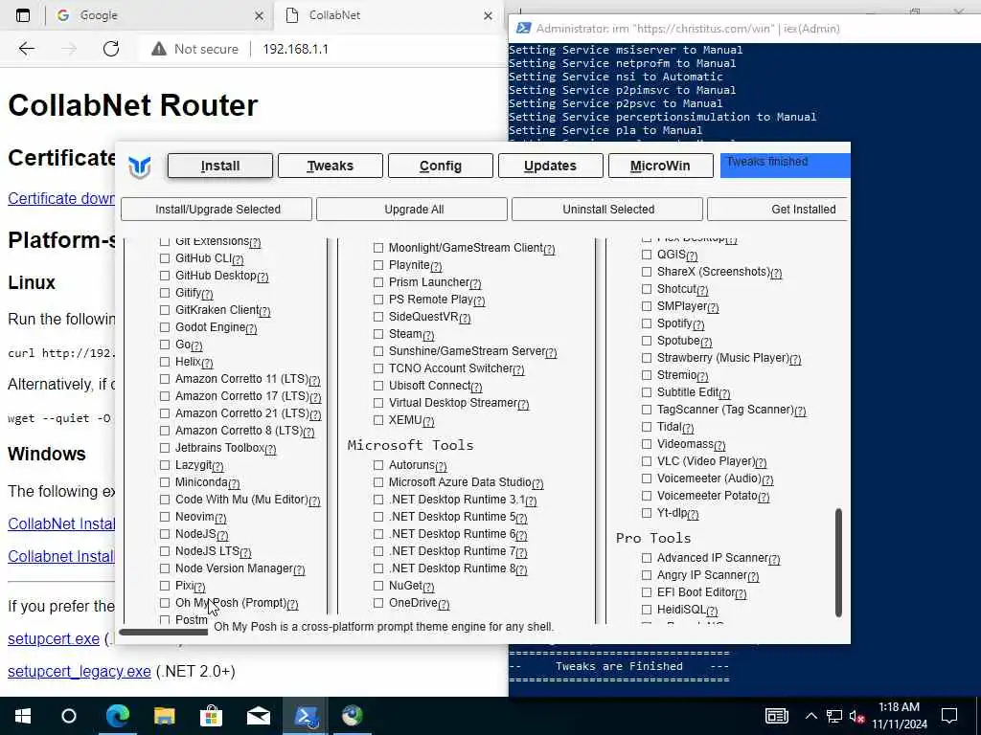The image size is (981, 735).
Task: Click the Get Installed button
Action: (778, 210)
